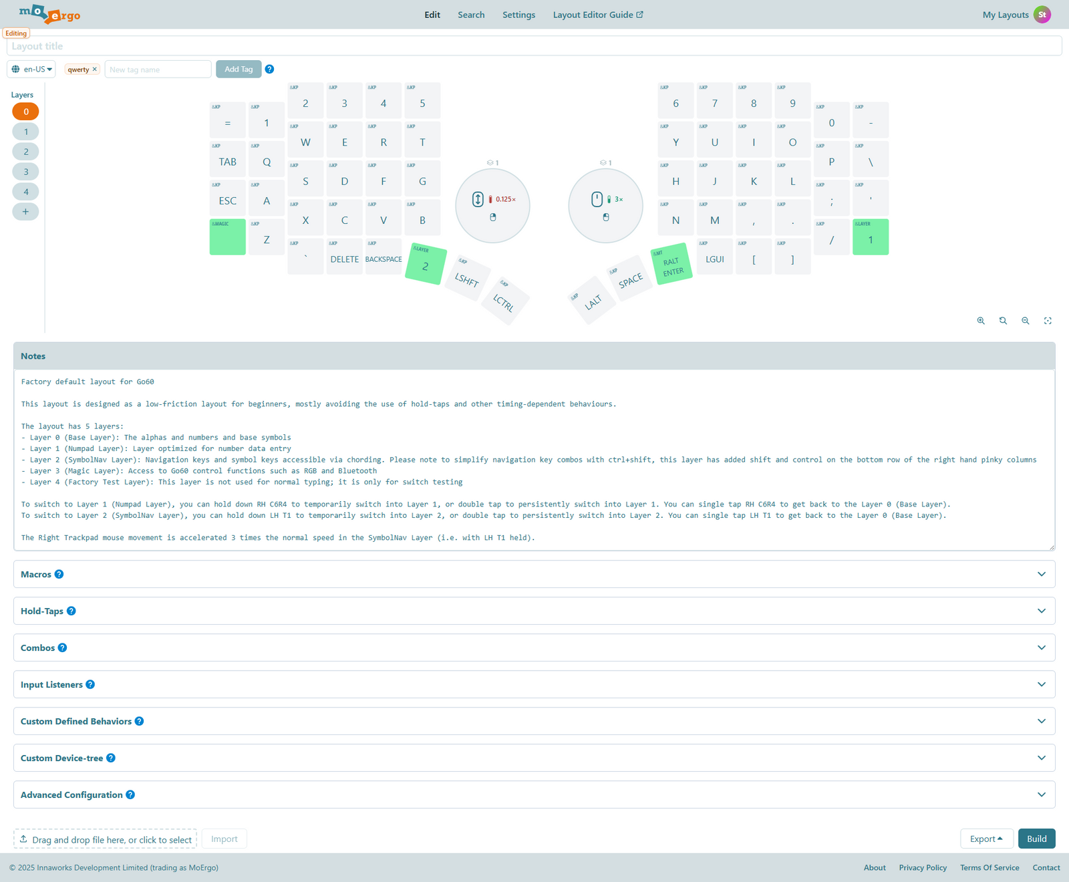Select layer 3 in Layers sidebar
Image resolution: width=1069 pixels, height=882 pixels.
(x=25, y=172)
